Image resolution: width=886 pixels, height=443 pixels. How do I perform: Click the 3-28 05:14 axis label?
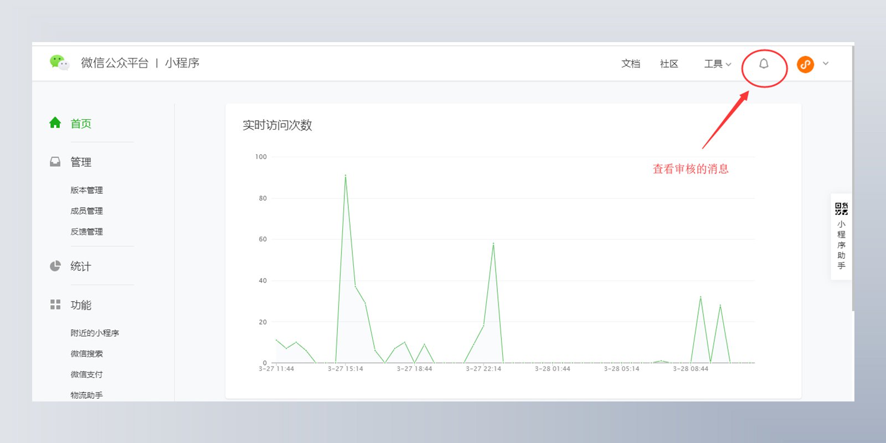[x=621, y=369]
